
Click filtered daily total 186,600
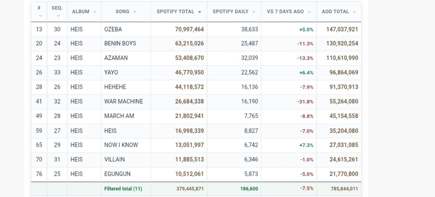(249, 189)
